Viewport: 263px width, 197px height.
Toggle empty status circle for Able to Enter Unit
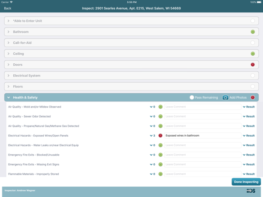(253, 21)
